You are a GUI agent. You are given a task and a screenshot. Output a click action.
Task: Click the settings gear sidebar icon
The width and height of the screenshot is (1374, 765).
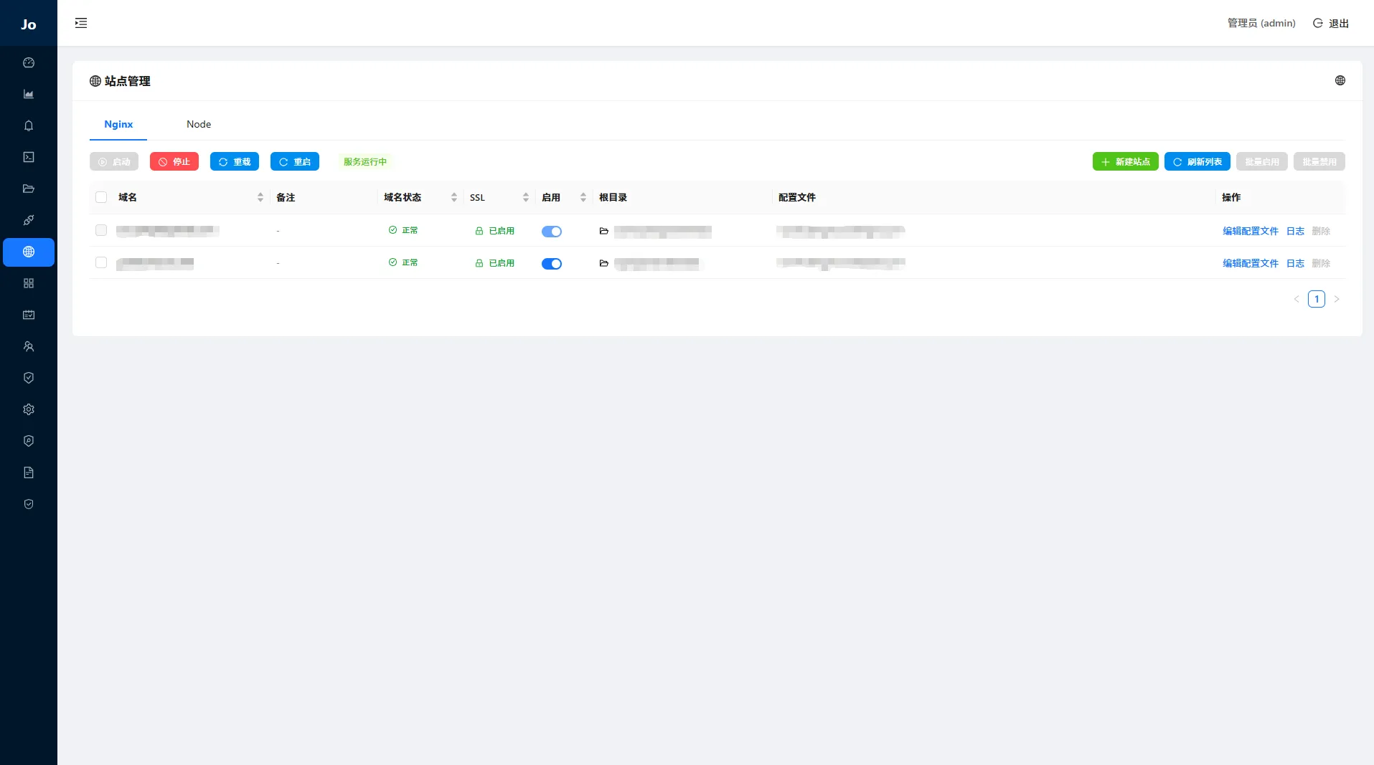click(29, 409)
